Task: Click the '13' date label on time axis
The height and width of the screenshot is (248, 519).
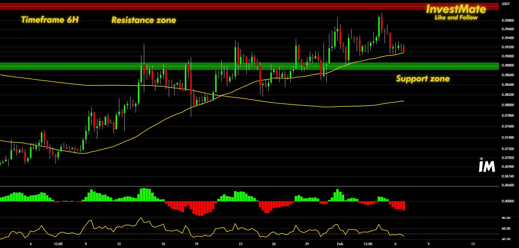Action: [x=473, y=244]
